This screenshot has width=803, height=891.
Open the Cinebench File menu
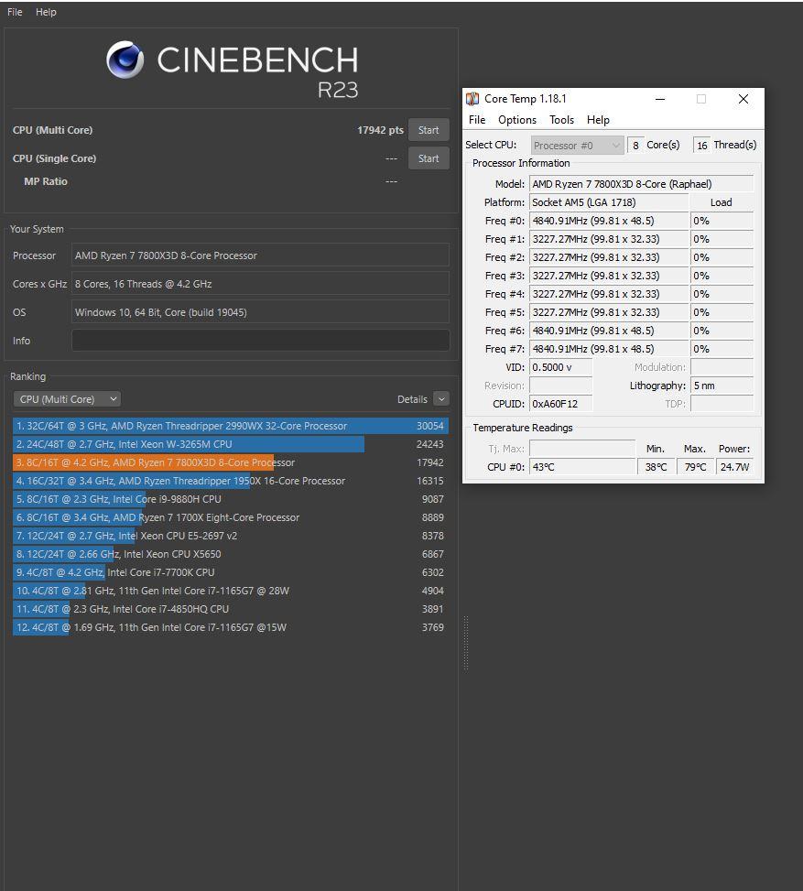[x=15, y=12]
